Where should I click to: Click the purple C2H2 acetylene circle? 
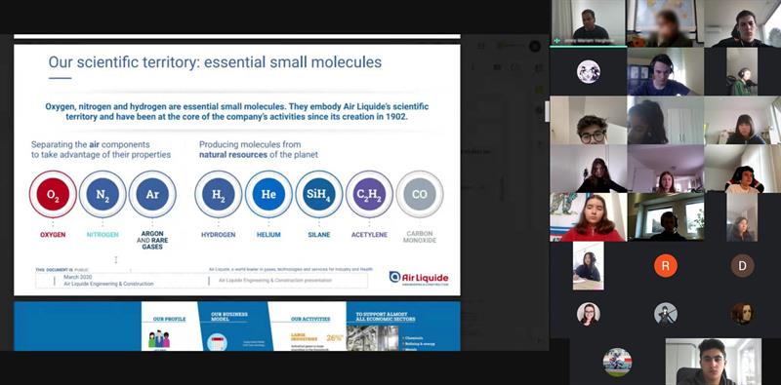click(x=370, y=194)
